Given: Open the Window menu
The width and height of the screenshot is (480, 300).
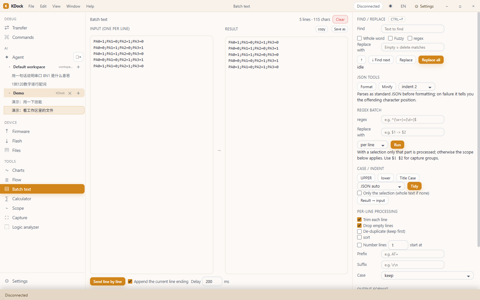Looking at the screenshot, I should [x=73, y=6].
